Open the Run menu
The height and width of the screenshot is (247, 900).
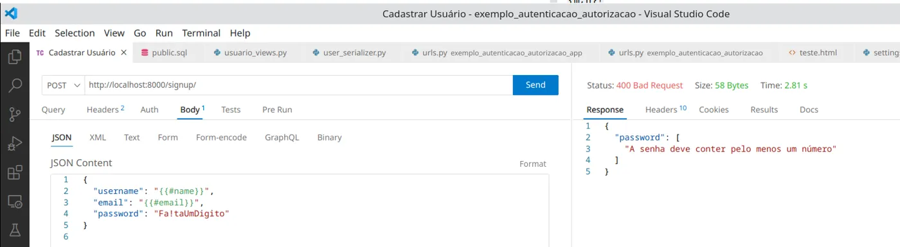tap(164, 33)
